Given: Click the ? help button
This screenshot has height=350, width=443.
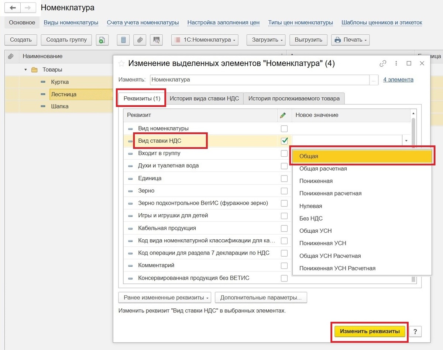Looking at the screenshot, I should click(415, 331).
